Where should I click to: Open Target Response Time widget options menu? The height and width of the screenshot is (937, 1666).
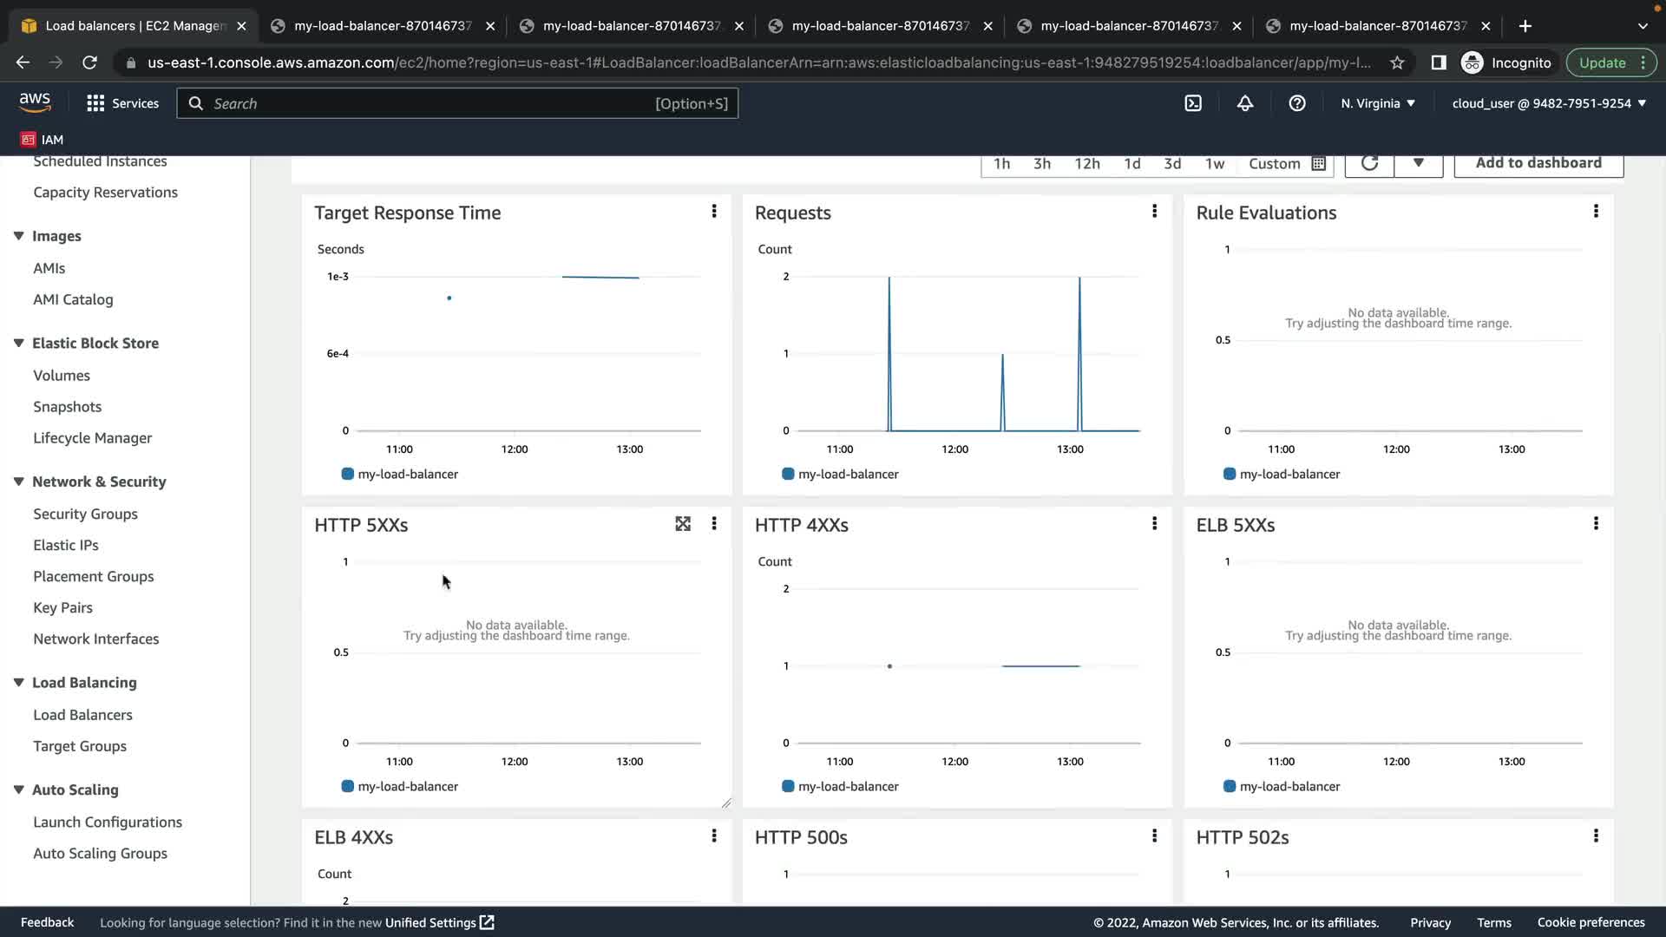(x=714, y=212)
